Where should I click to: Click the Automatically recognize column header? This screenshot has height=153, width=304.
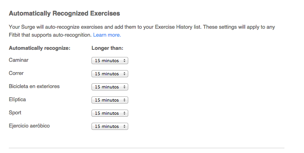pos(40,48)
